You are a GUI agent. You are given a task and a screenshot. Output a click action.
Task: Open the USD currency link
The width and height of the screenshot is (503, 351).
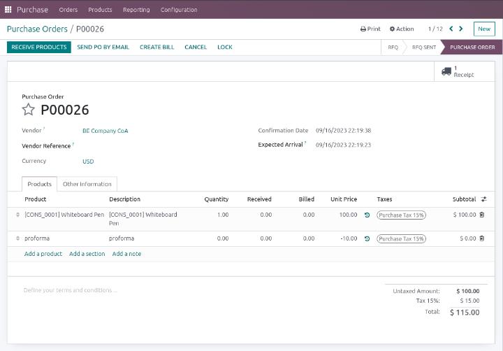[x=88, y=162]
